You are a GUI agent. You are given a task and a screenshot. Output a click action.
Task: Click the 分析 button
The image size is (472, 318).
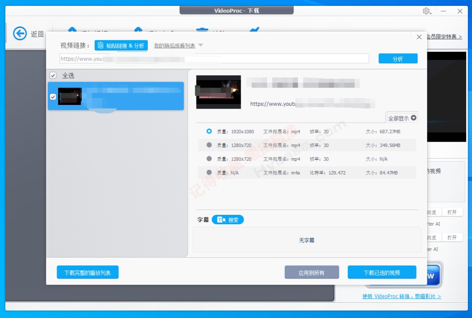398,59
